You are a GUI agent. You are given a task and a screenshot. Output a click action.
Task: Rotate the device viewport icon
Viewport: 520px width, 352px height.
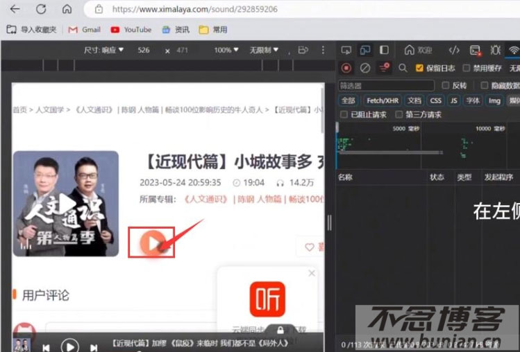303,50
